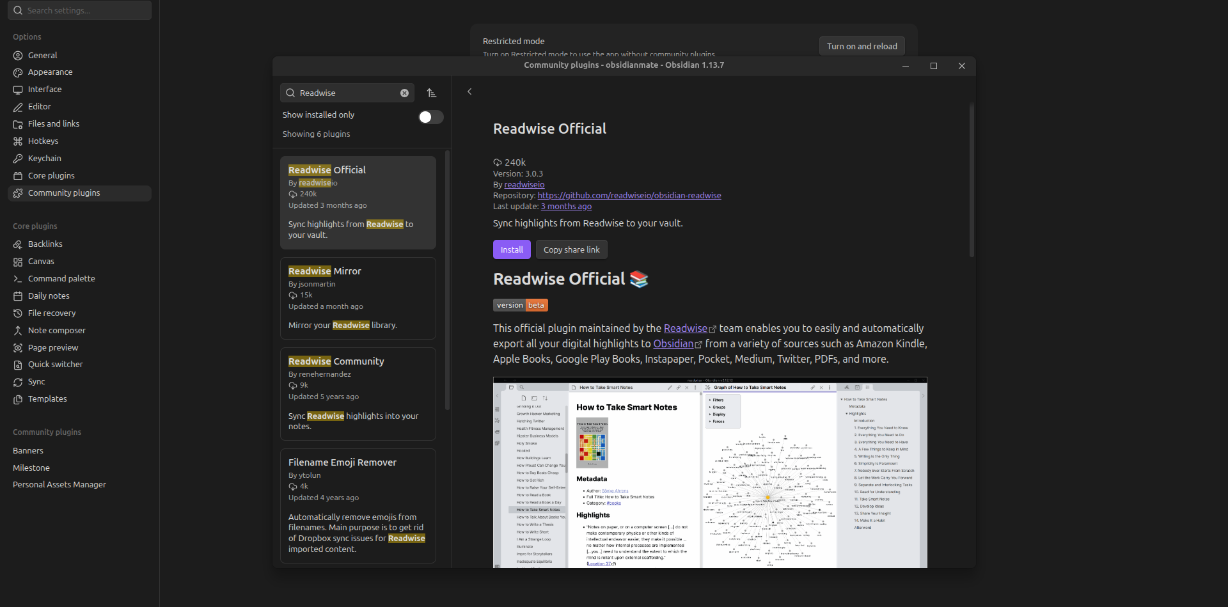Click the Appearance palette icon

coord(18,73)
